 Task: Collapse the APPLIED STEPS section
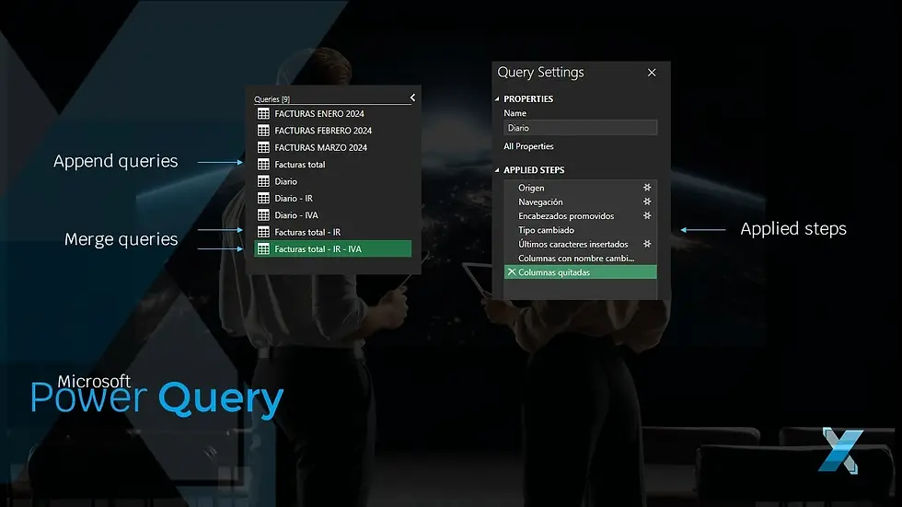tap(497, 170)
